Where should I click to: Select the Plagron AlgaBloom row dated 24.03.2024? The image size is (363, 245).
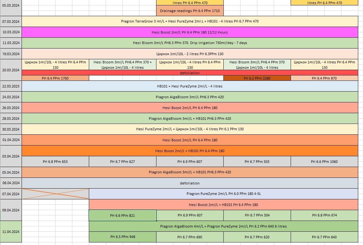point(190,97)
